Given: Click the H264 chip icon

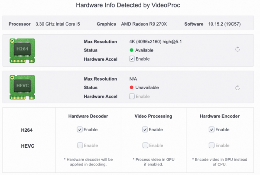Looking at the screenshot, I should pyautogui.click(x=22, y=49).
